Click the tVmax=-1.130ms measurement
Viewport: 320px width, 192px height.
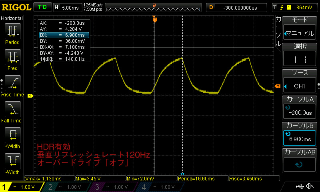(x=49, y=178)
